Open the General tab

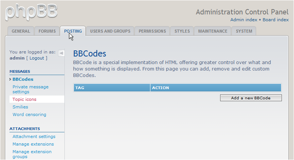pyautogui.click(x=21, y=31)
